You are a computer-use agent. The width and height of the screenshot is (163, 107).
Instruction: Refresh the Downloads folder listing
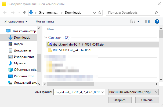click(x=100, y=13)
